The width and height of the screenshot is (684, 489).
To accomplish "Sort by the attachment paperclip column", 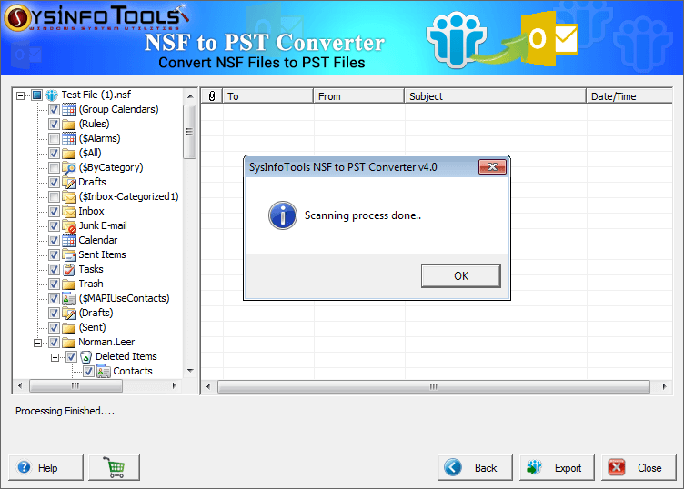I will (x=212, y=95).
